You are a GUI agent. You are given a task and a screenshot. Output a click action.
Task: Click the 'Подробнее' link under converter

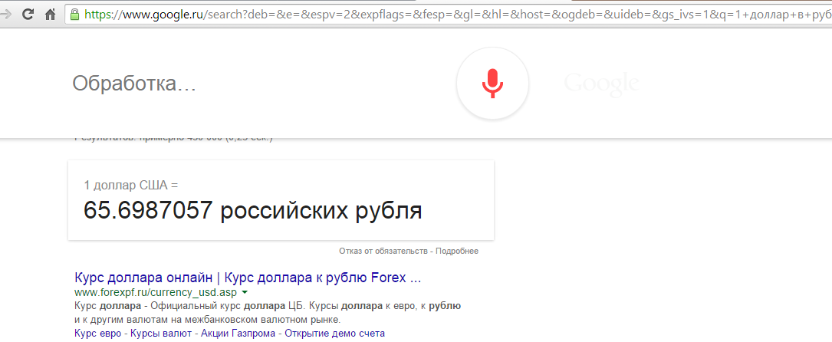[x=457, y=251]
